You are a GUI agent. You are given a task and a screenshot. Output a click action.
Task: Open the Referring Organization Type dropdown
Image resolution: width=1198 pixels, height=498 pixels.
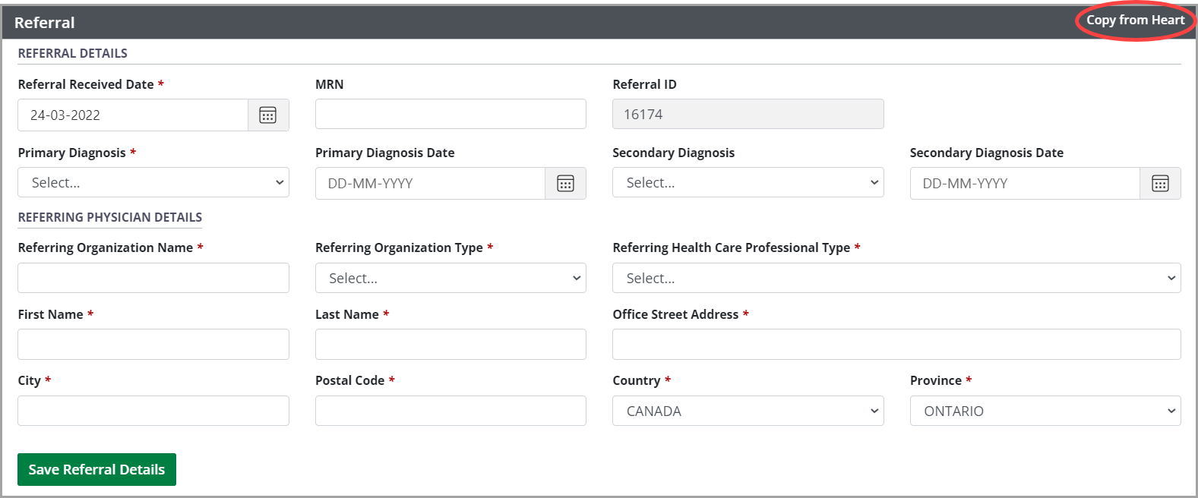tap(450, 279)
